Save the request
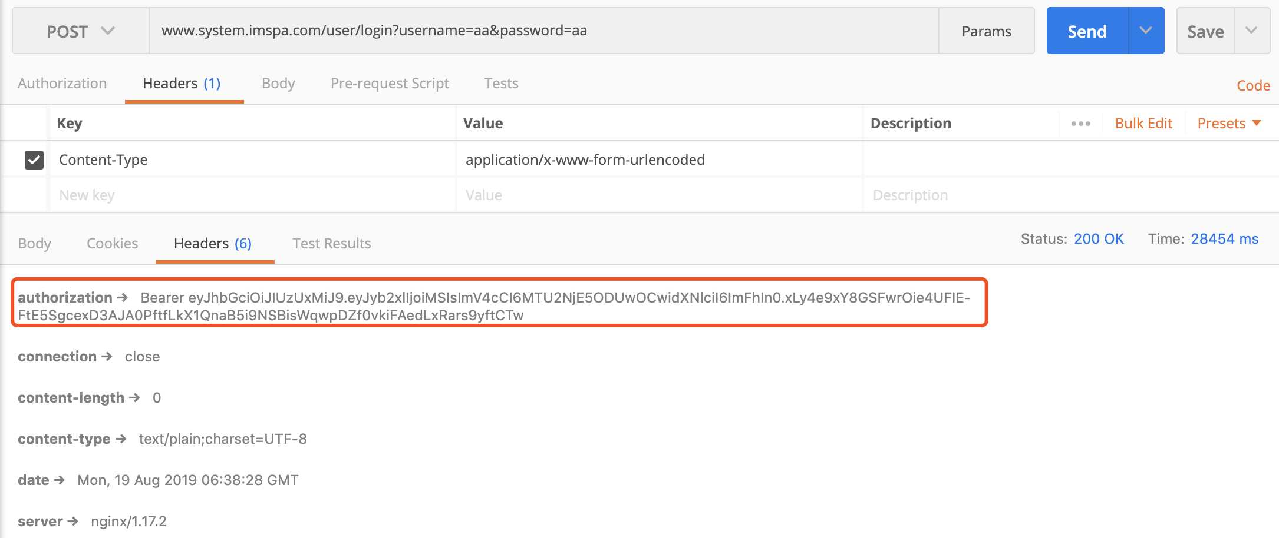 pyautogui.click(x=1205, y=31)
